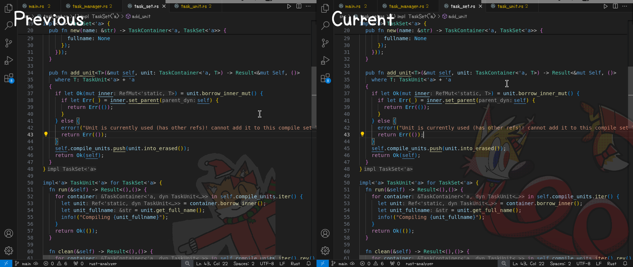
Task: Switch to task_manager.rs tab in Previous window
Action: pos(90,6)
